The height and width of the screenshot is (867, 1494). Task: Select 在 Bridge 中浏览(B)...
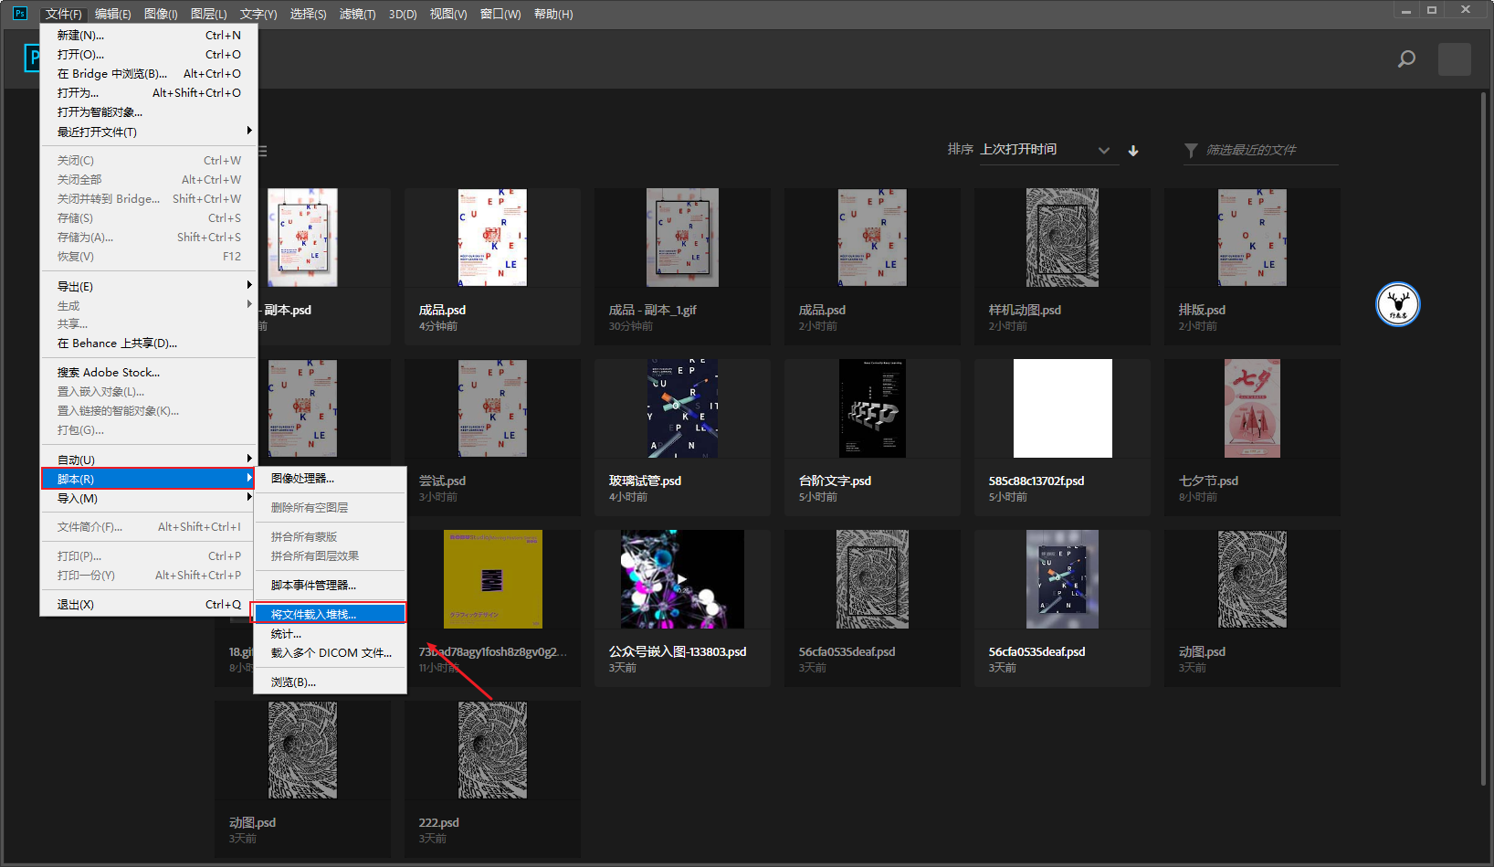click(x=149, y=73)
